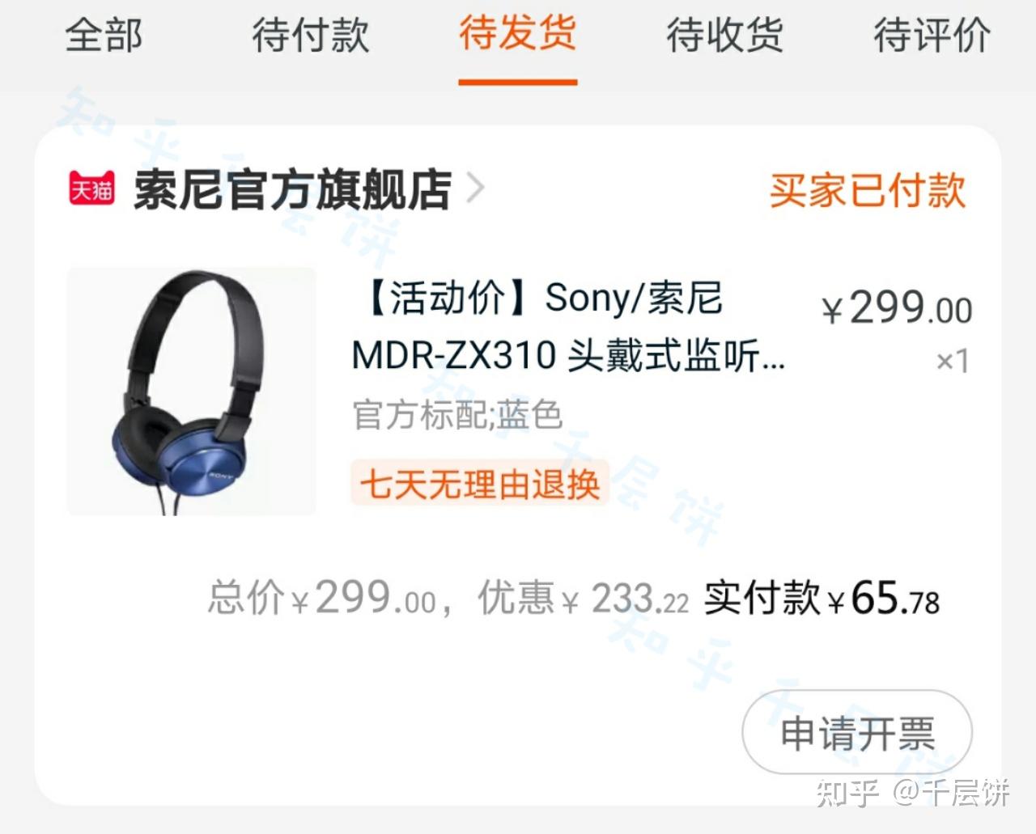Tap the 总价 ¥299.00 total
Viewport: 1036px width, 834px height.
[322, 599]
